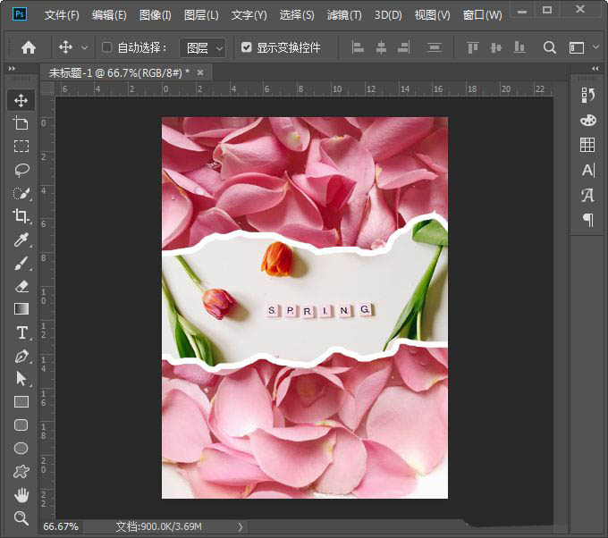Click the SPRING canvas image

(x=305, y=307)
